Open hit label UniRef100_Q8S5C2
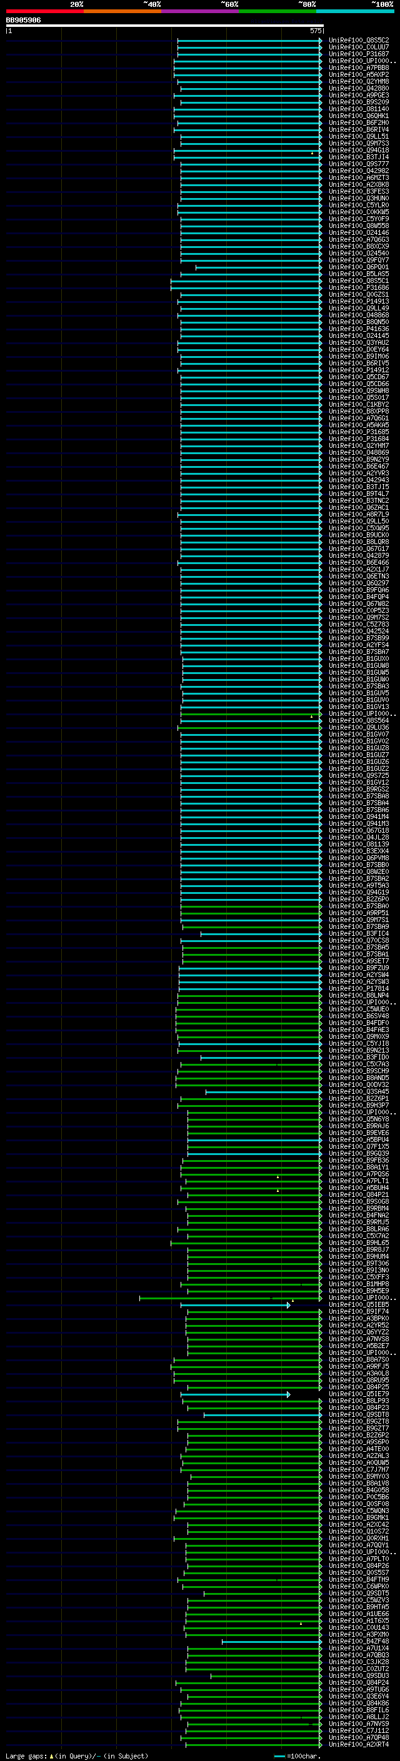 point(359,41)
